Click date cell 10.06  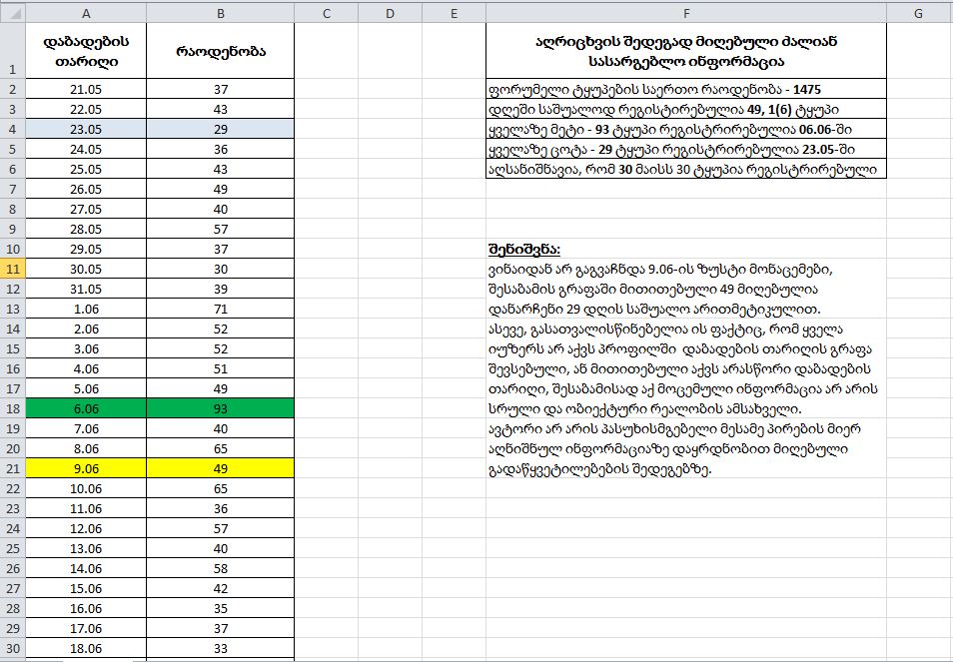pos(86,488)
